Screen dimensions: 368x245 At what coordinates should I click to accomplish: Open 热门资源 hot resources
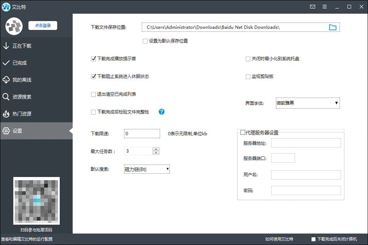[36, 114]
